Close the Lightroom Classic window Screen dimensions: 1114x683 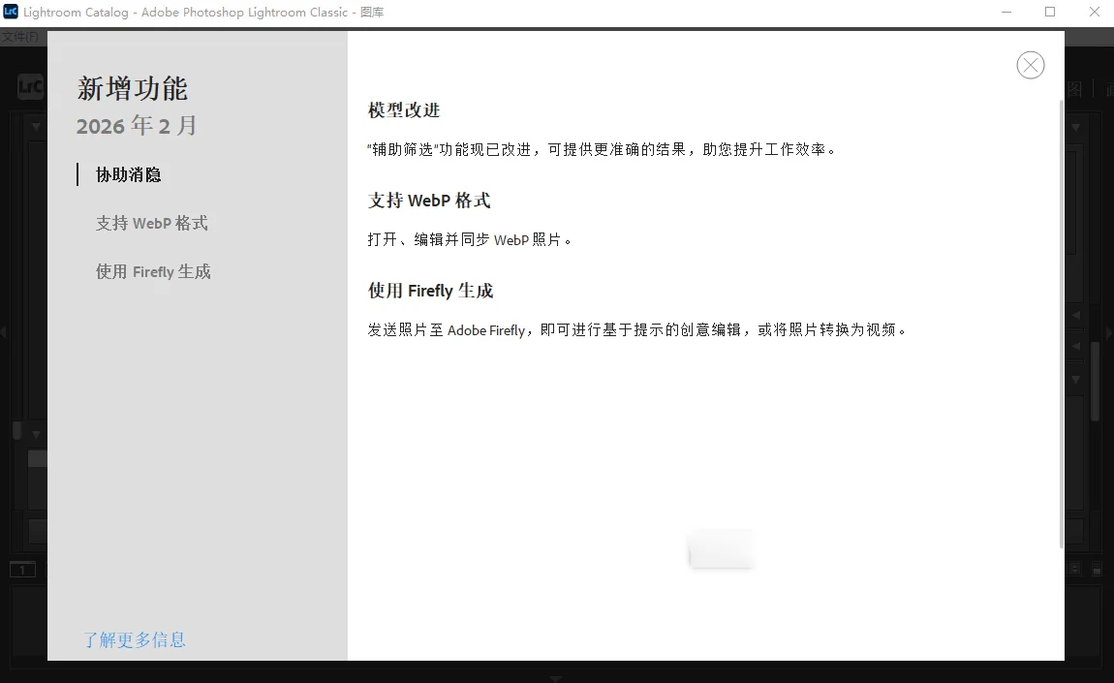click(x=1094, y=12)
